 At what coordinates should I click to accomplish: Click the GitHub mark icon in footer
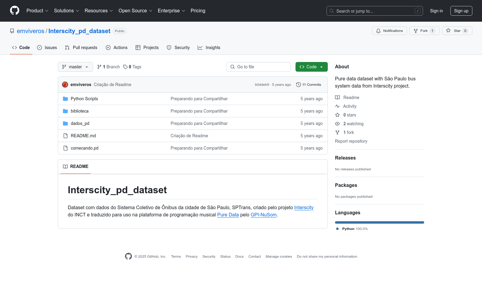pyautogui.click(x=128, y=256)
